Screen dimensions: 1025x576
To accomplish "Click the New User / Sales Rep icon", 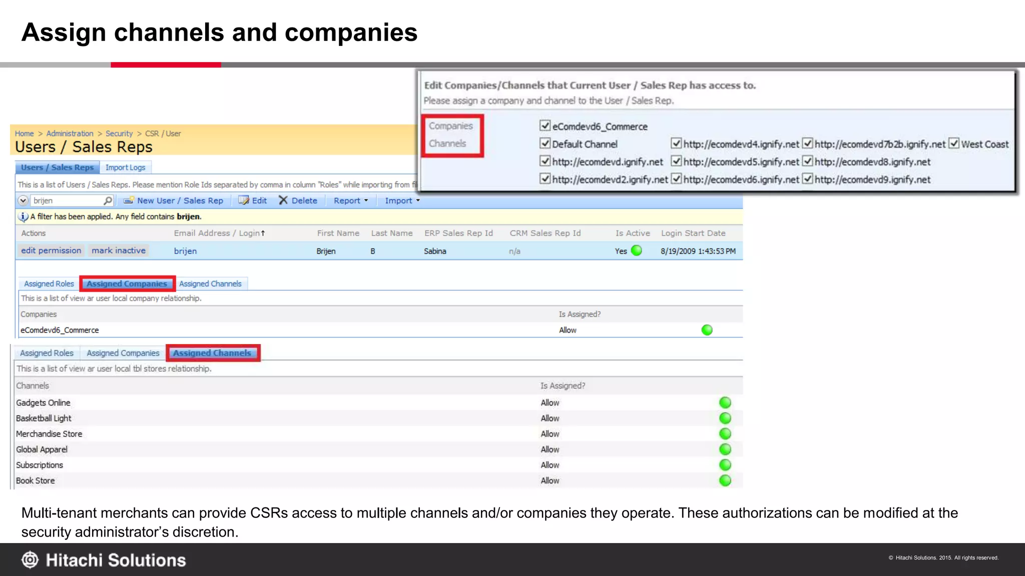I will [x=129, y=200].
